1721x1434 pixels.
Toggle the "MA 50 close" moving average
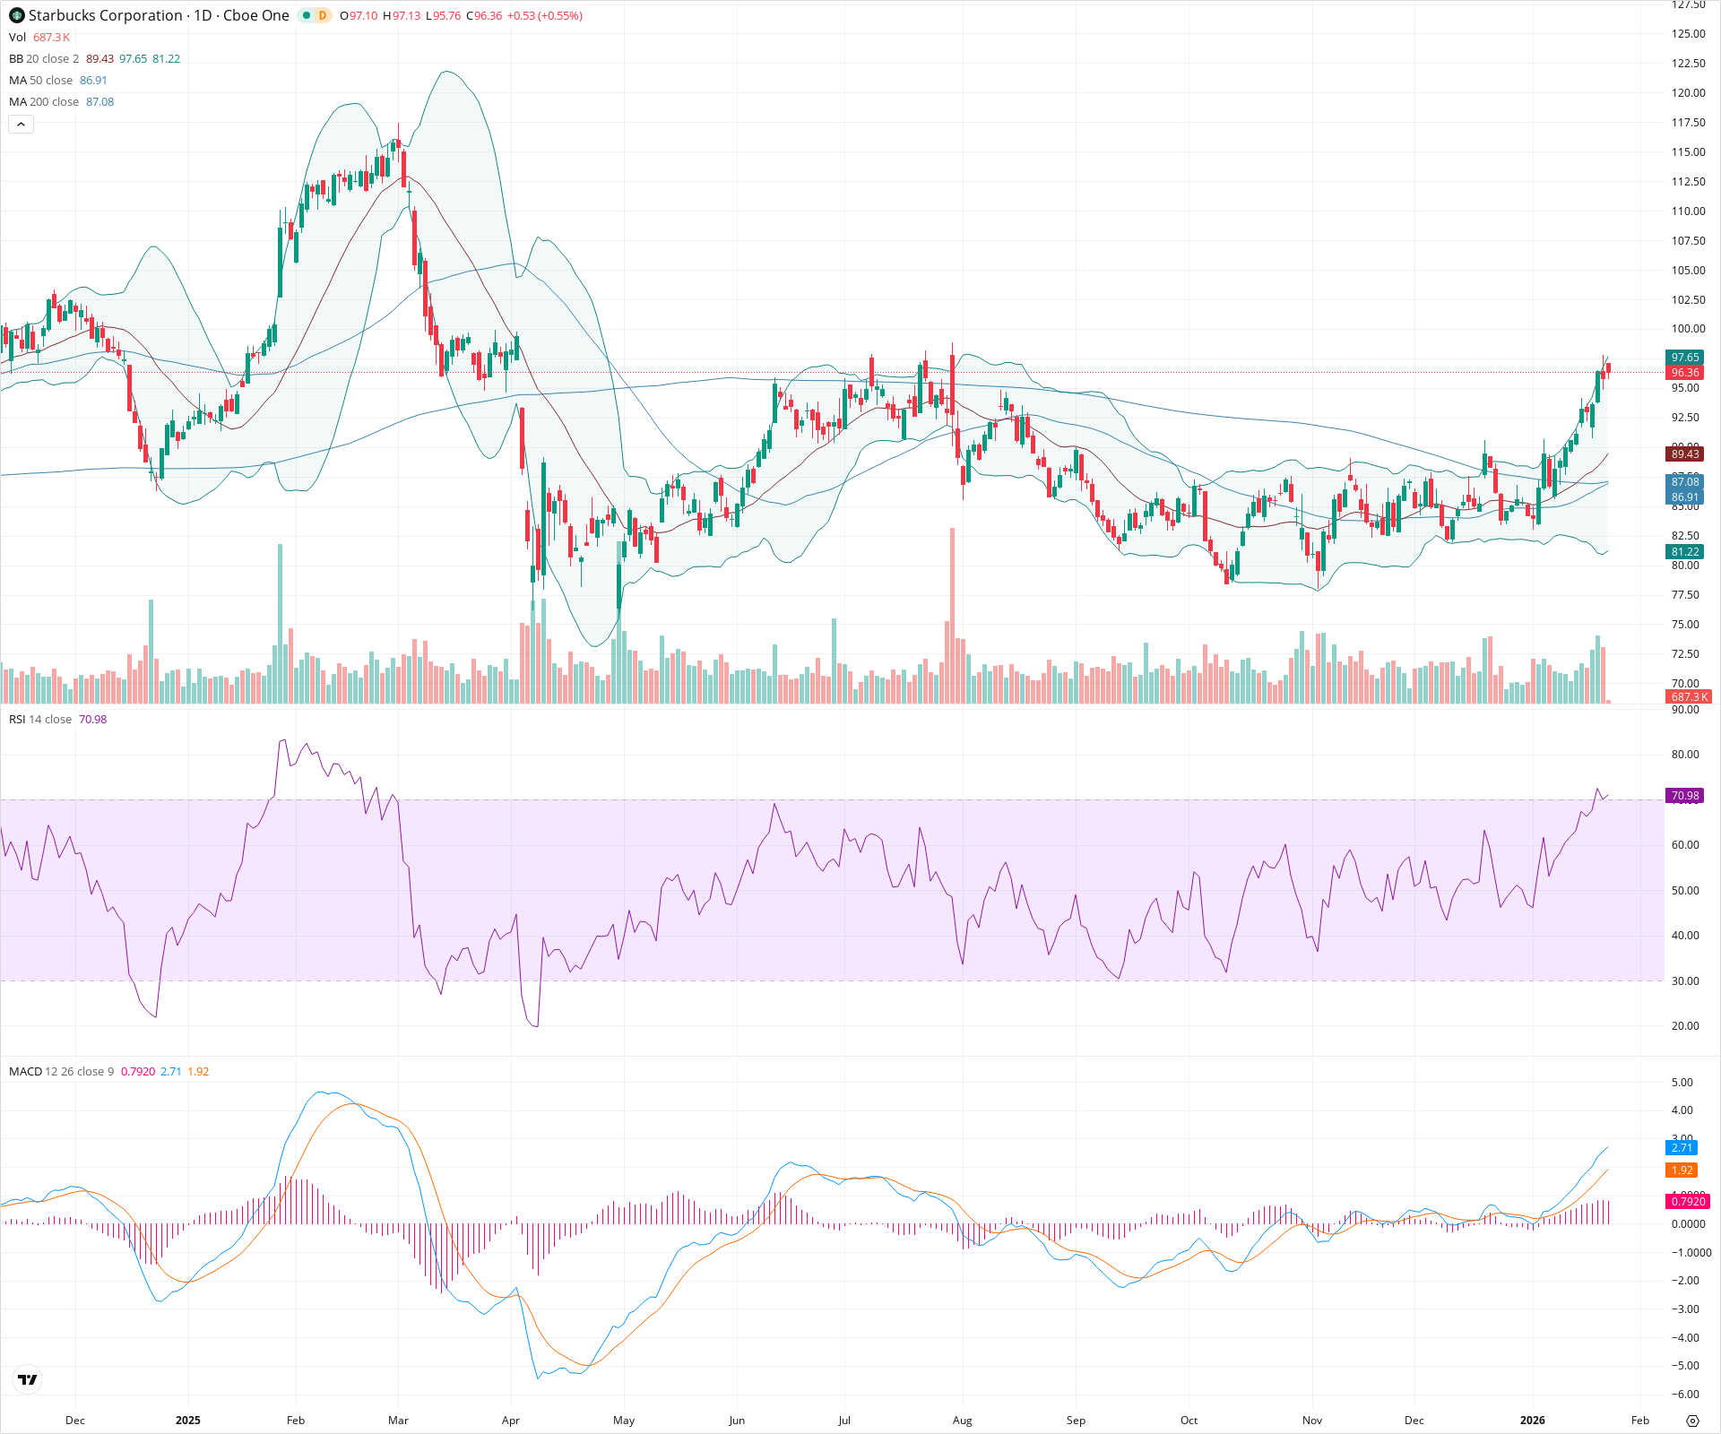point(40,80)
